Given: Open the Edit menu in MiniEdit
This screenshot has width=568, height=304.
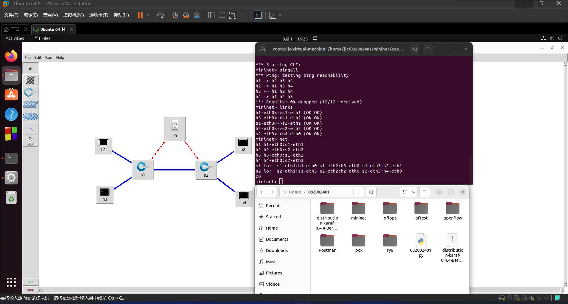Looking at the screenshot, I should pos(38,58).
